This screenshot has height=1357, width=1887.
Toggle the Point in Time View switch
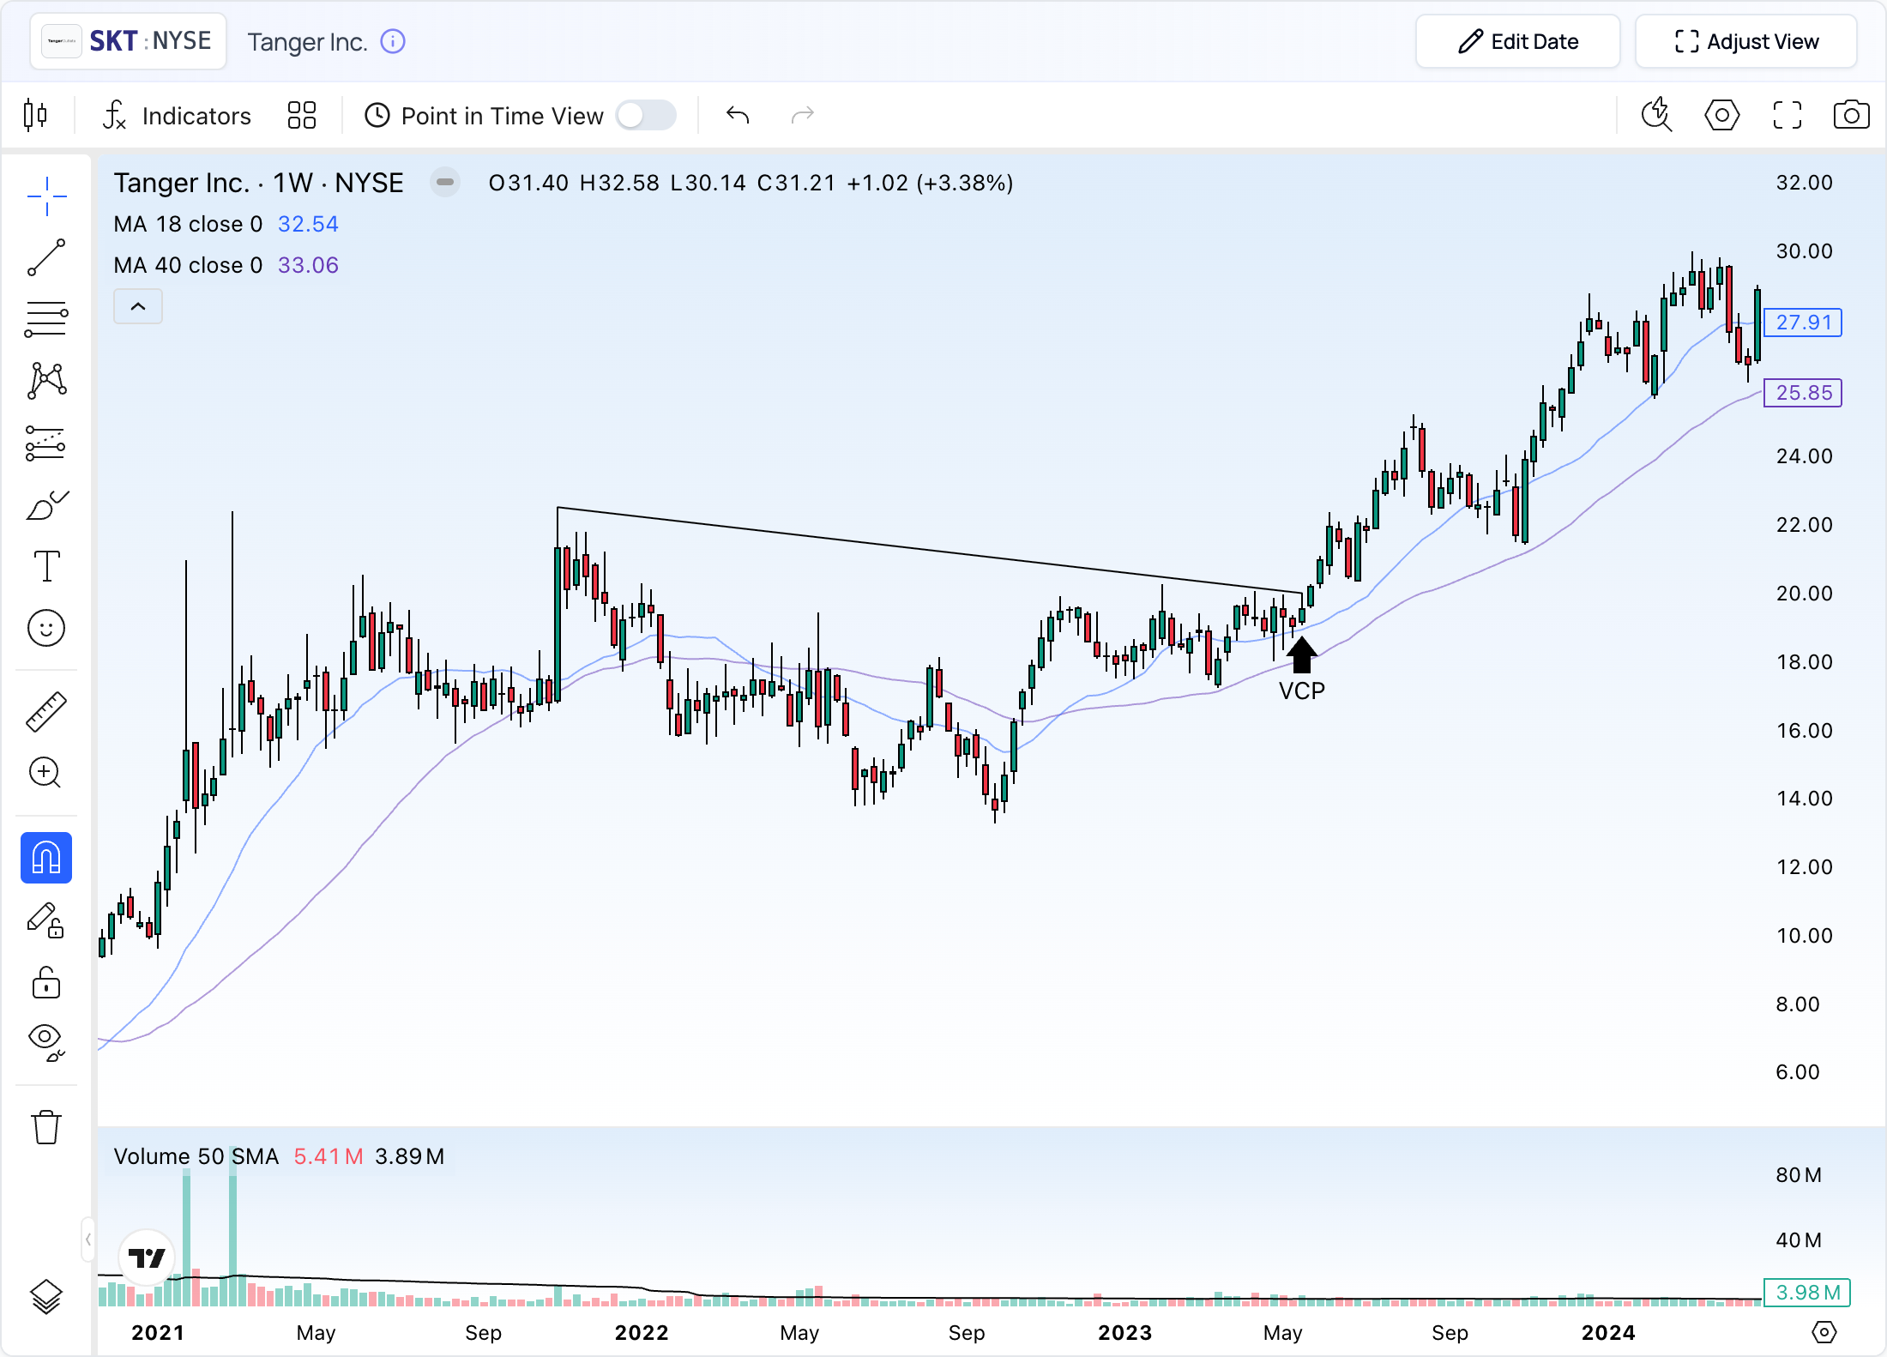pos(646,115)
